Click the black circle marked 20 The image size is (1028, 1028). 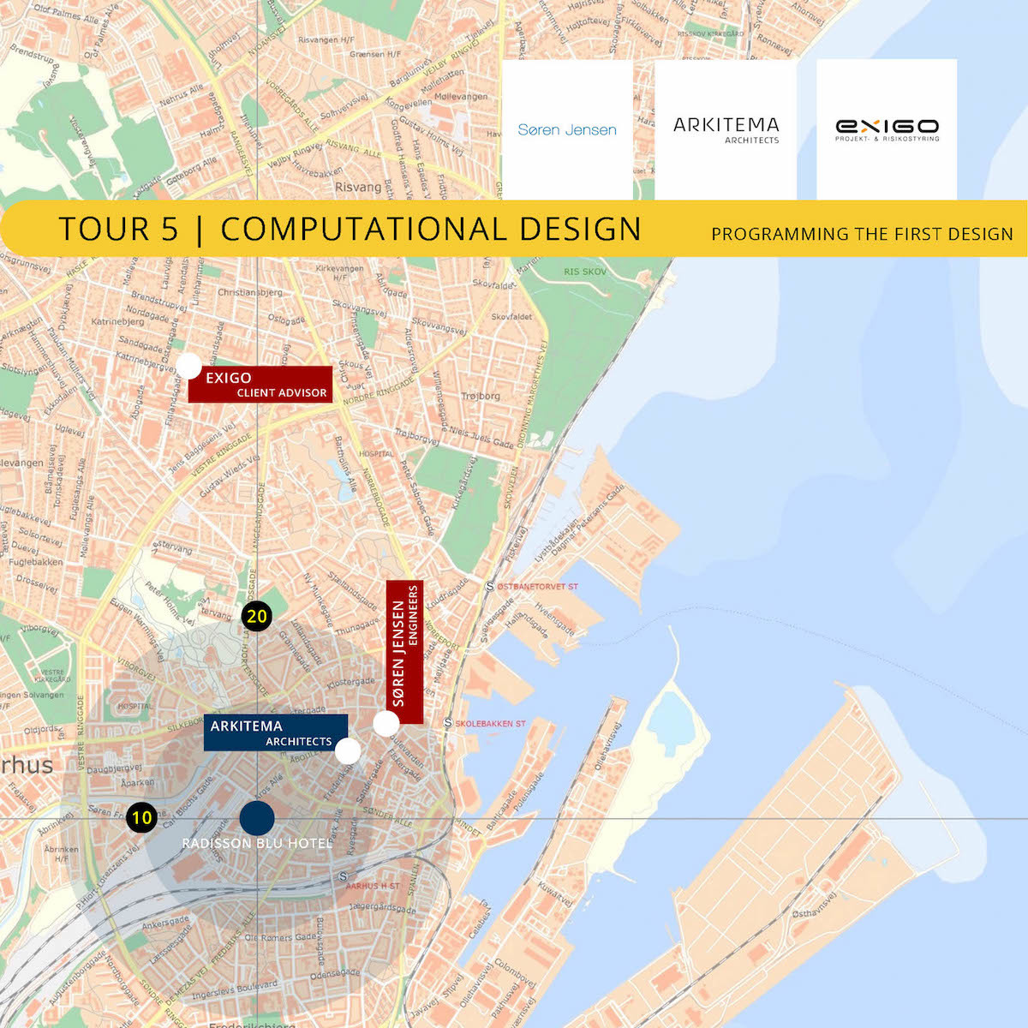pos(256,616)
